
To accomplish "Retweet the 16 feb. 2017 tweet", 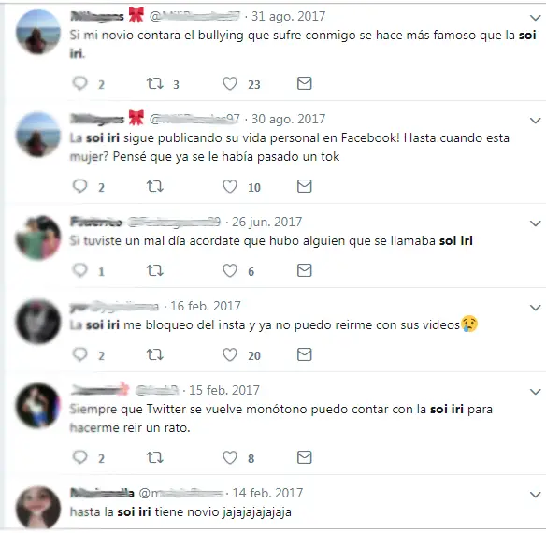I will tap(154, 354).
